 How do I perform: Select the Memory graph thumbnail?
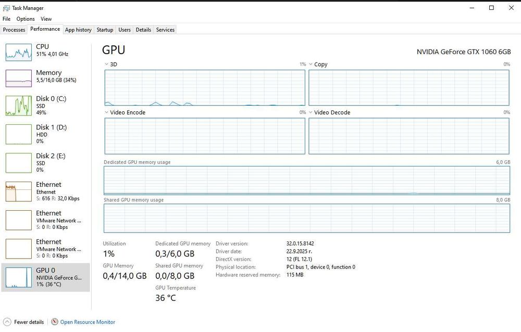tap(19, 79)
